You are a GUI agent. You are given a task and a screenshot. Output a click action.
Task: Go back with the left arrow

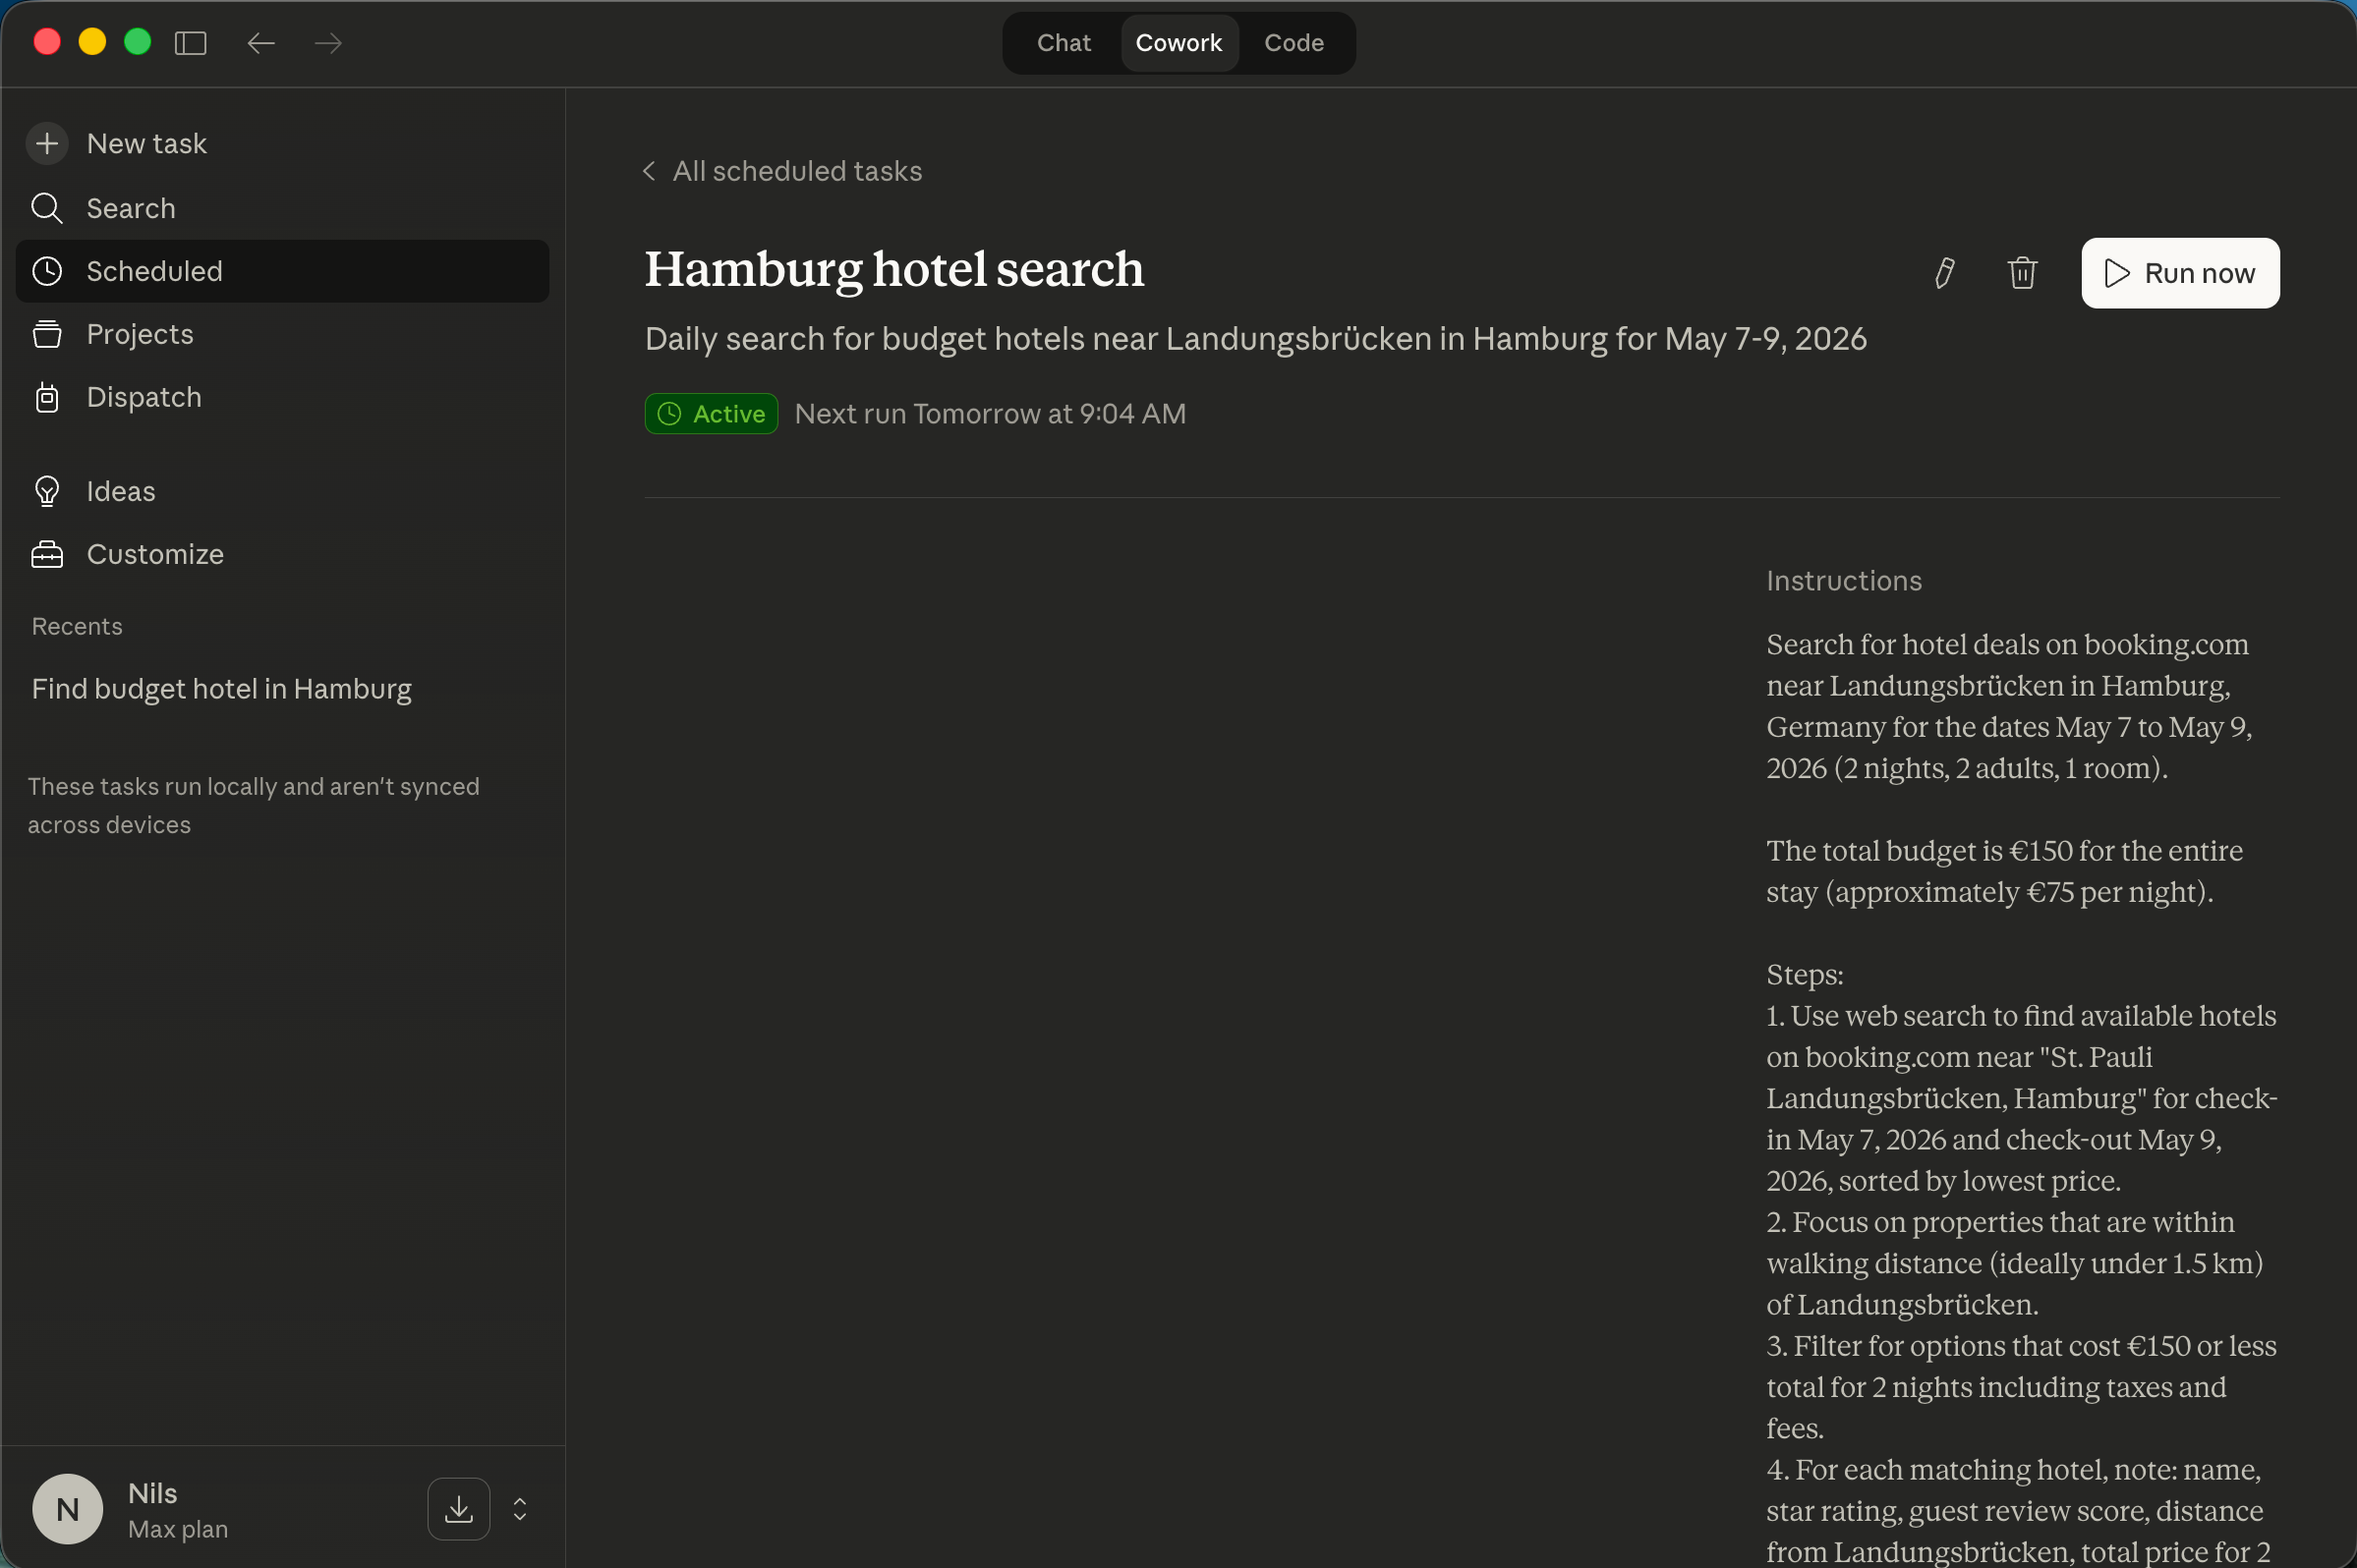261,43
